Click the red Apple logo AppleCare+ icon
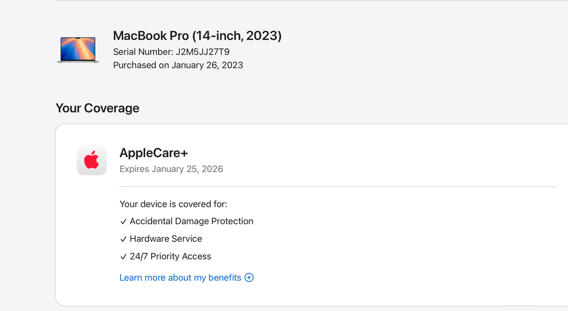Screen dimensions: 568x311 [x=91, y=161]
